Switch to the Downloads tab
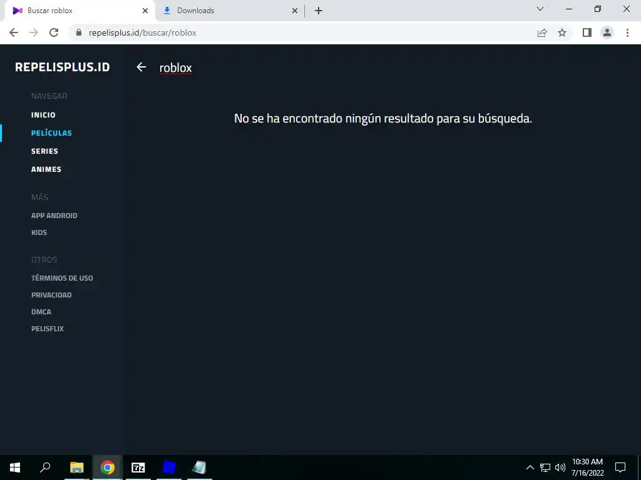Image resolution: width=641 pixels, height=480 pixels. pos(230,11)
